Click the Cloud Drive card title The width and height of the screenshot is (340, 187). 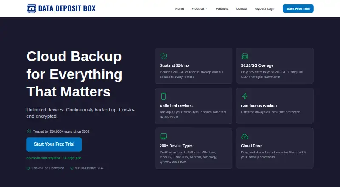[252, 146]
